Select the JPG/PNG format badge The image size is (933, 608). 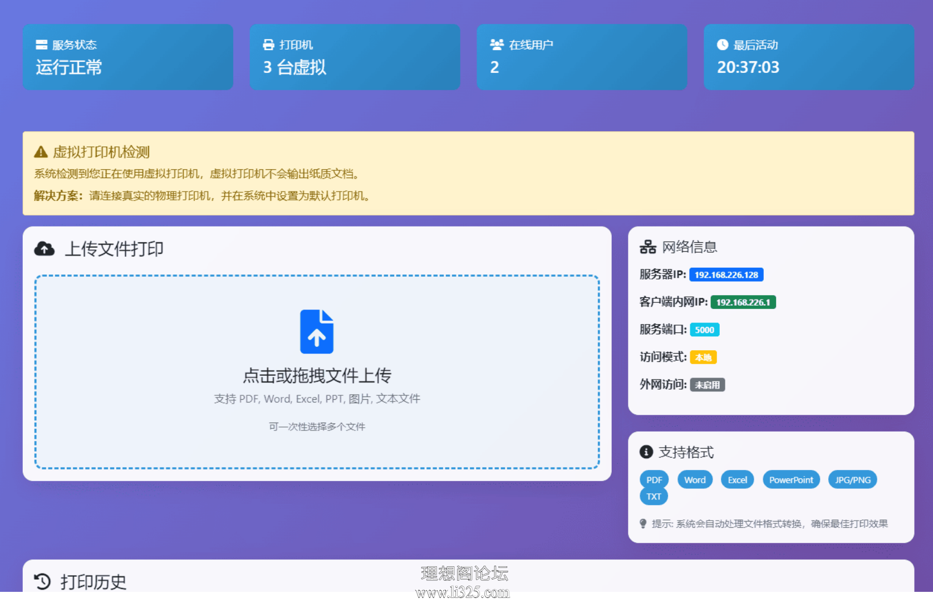click(x=853, y=480)
